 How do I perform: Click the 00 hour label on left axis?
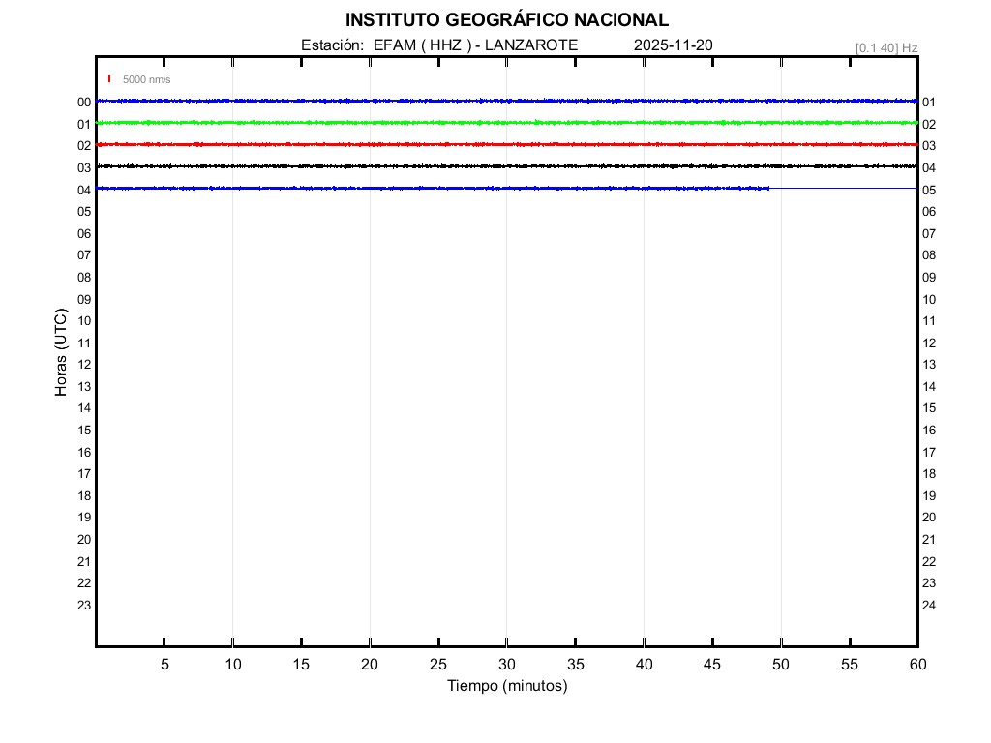pyautogui.click(x=84, y=103)
